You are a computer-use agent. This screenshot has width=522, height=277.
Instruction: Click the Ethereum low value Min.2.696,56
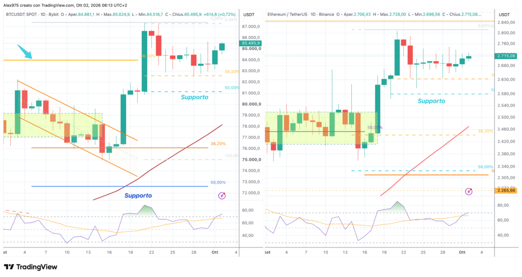[x=428, y=15]
